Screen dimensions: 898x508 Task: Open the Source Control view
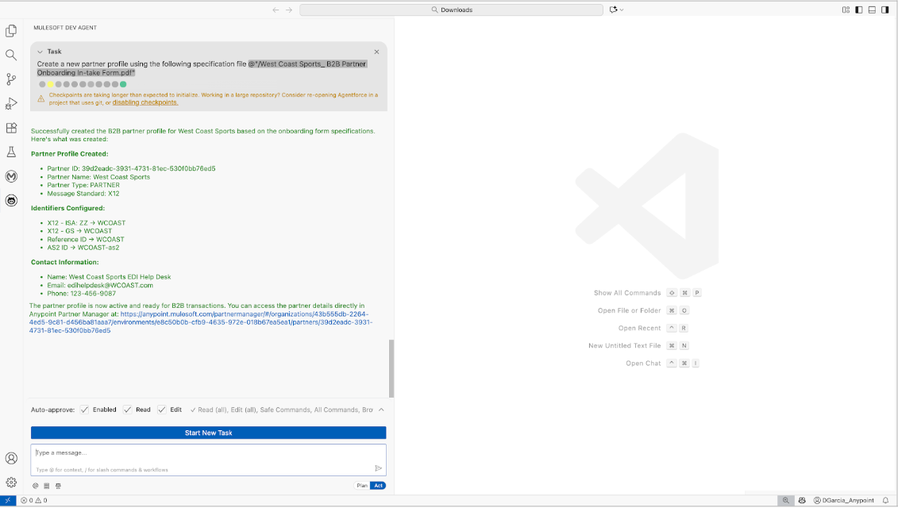pyautogui.click(x=11, y=79)
